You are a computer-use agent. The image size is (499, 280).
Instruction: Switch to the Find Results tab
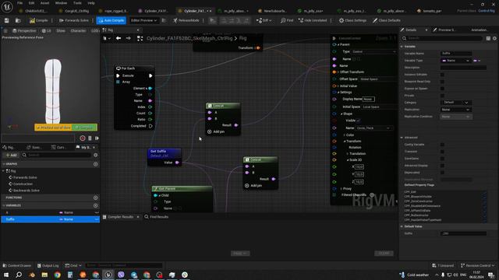(x=156, y=217)
